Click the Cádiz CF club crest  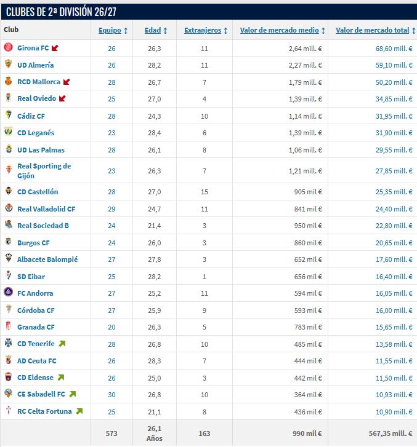point(9,115)
